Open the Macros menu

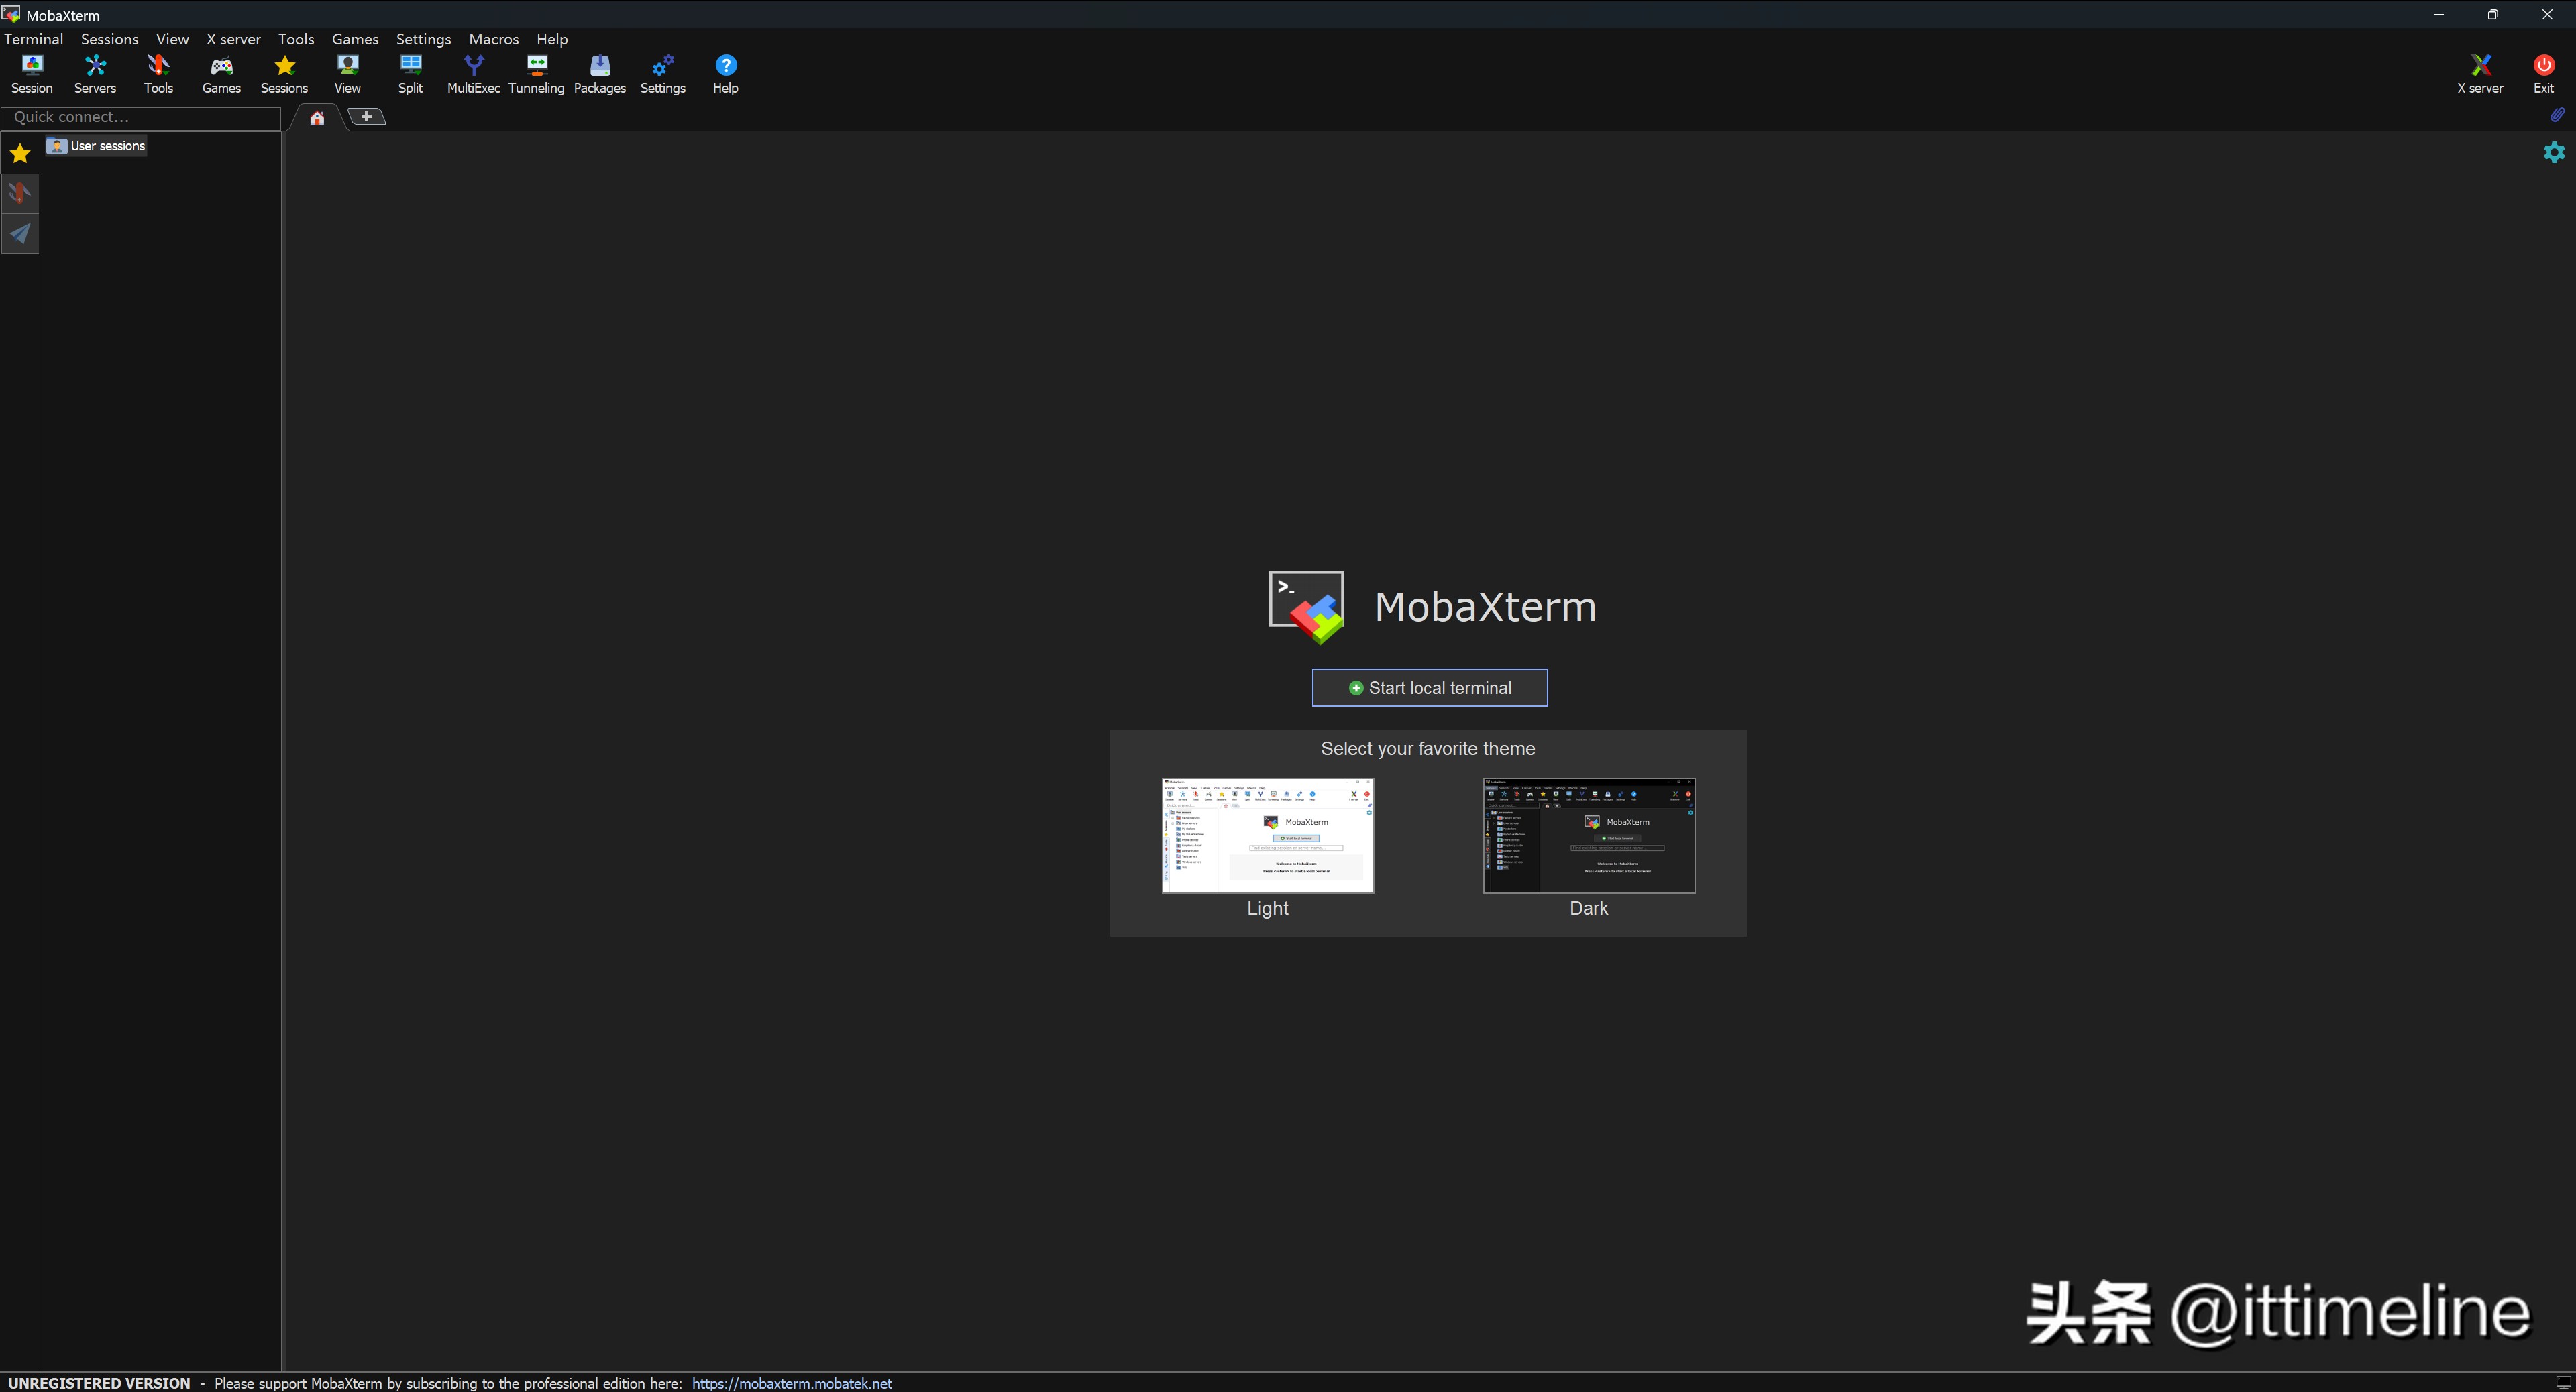[493, 39]
